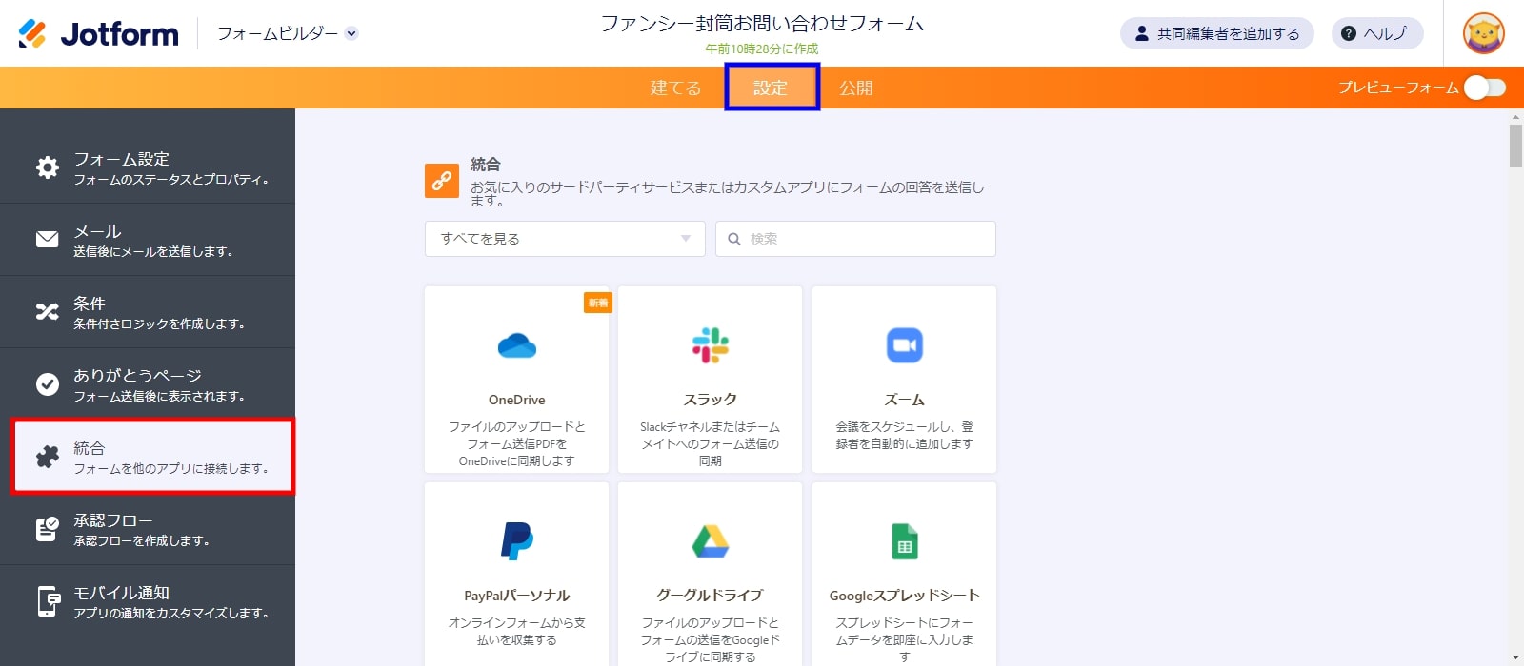This screenshot has height=666, width=1524.
Task: Click the Google Drive triangle icon
Action: pyautogui.click(x=710, y=541)
